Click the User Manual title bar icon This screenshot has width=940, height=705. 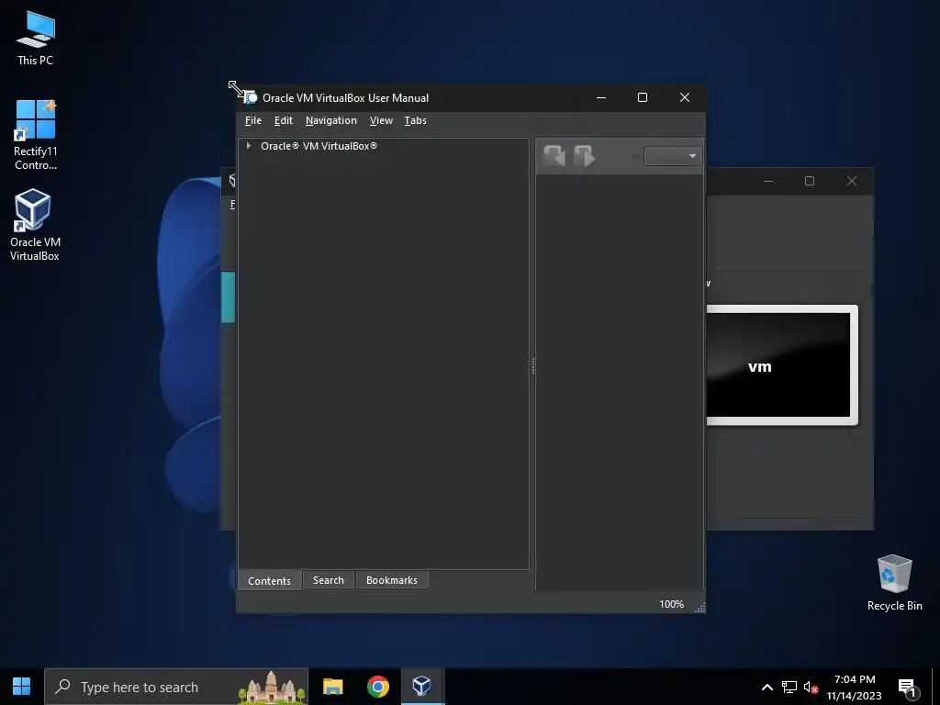tap(251, 97)
